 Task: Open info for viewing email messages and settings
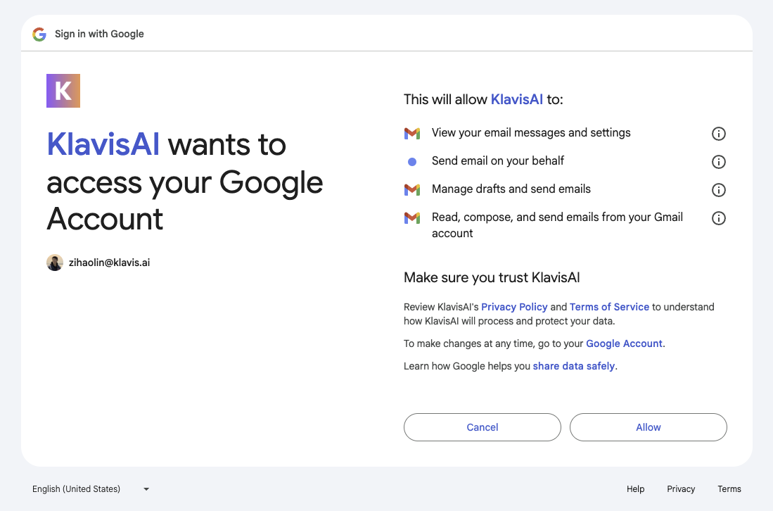[718, 134]
